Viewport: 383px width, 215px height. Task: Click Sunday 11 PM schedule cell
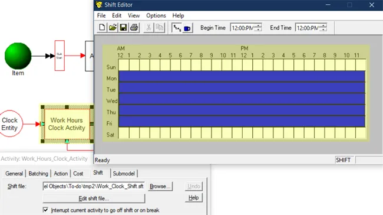point(361,65)
